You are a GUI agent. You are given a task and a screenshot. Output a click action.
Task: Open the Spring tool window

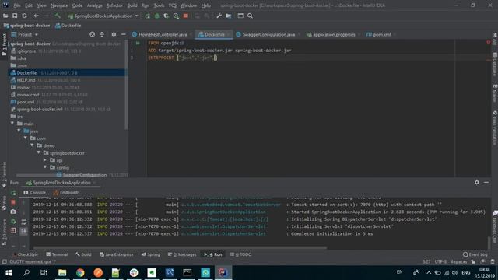point(150,254)
